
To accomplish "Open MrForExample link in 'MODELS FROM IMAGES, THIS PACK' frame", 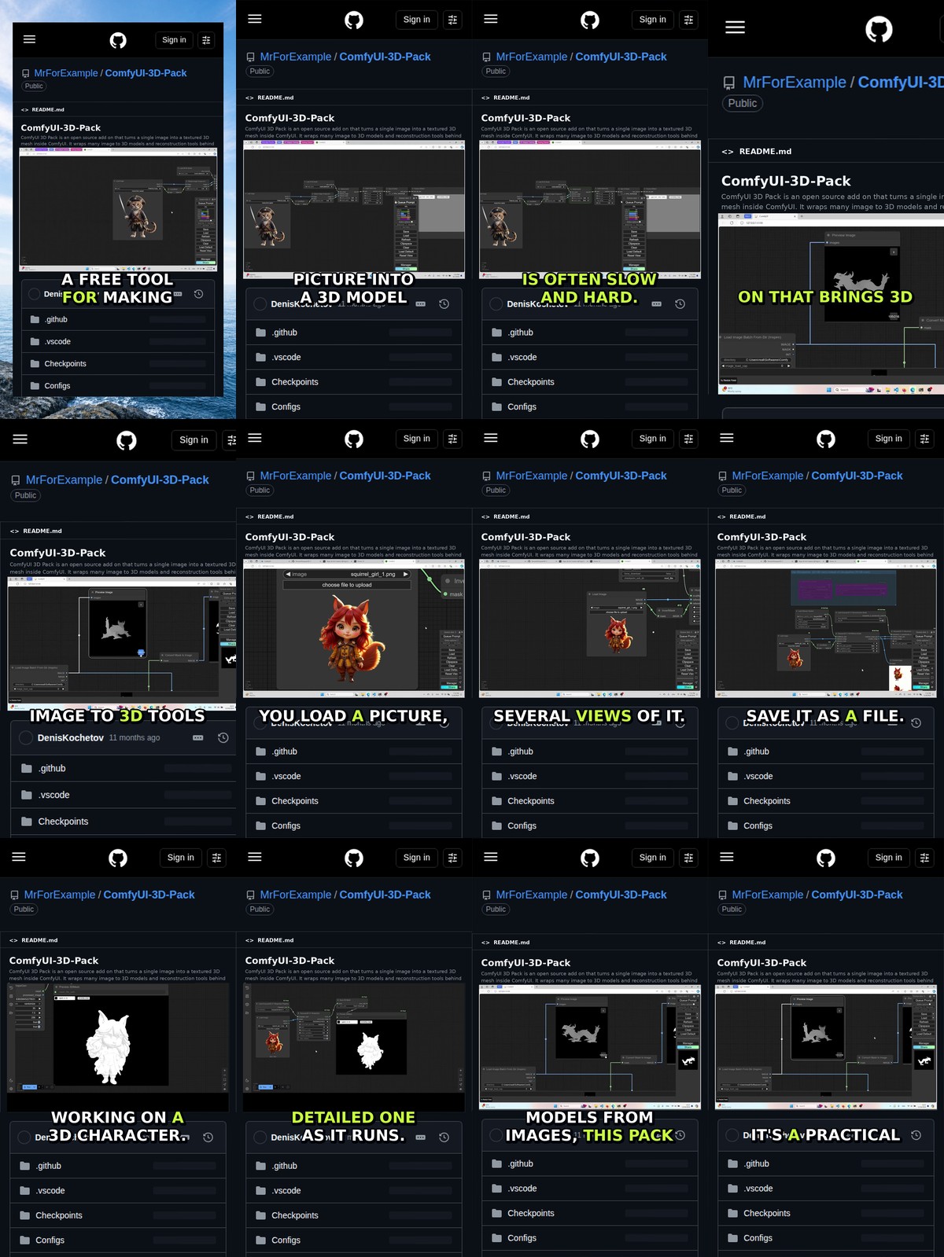I will click(x=532, y=895).
